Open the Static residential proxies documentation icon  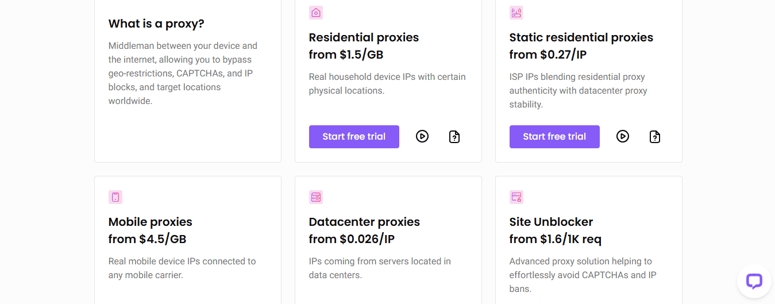click(655, 137)
